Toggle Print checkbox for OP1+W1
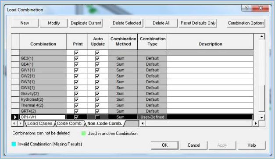The image size is (275, 159). point(76,117)
